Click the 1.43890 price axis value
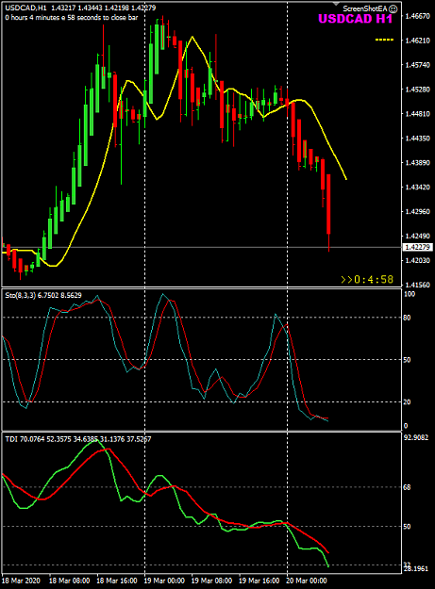The image size is (435, 589). coord(417,163)
